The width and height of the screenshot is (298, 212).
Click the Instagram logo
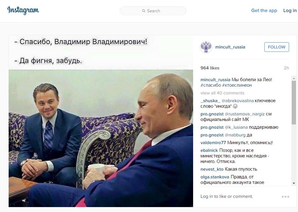click(x=23, y=10)
